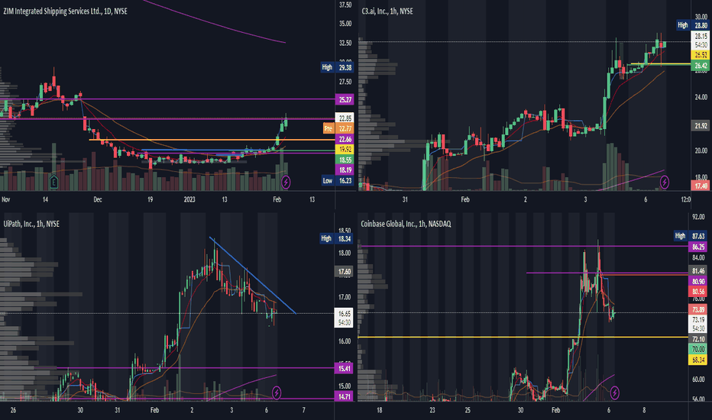
Task: Click the yellow 68.34 price label on Coinbase chart
Action: click(698, 360)
